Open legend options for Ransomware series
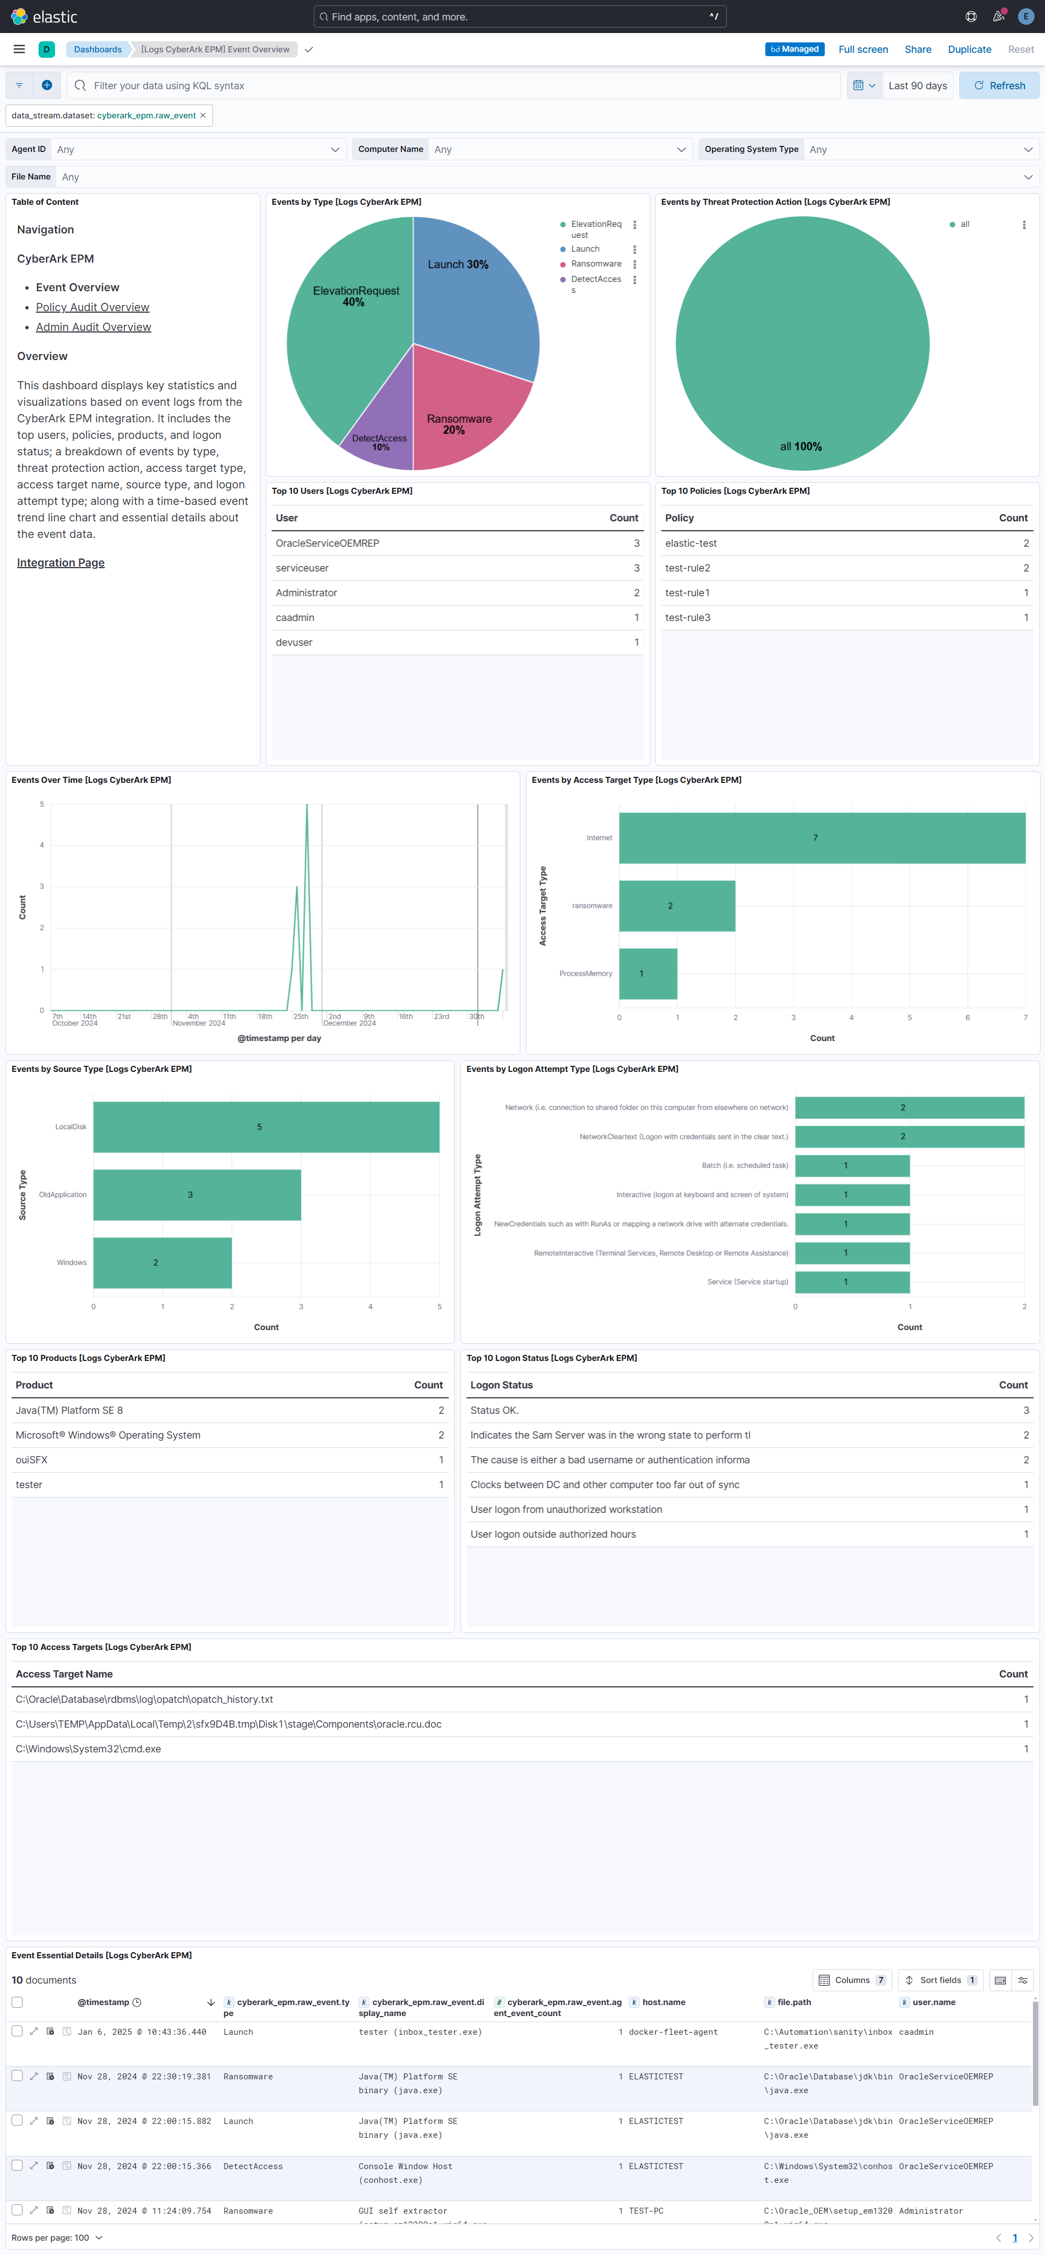Screen dimensions: 1045x2255 click(x=634, y=264)
